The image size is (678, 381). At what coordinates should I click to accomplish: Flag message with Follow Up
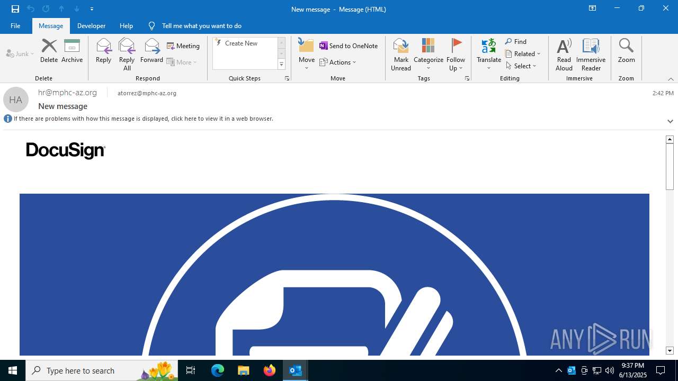coord(456,55)
